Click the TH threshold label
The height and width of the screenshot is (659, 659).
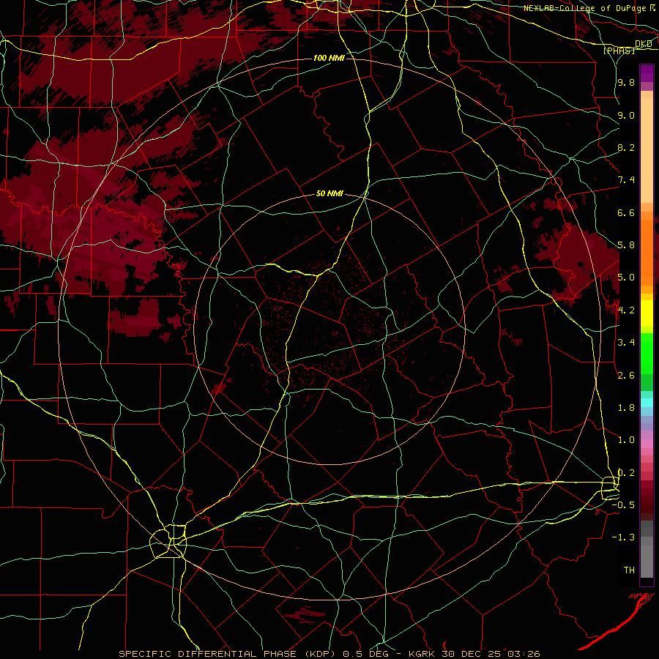[x=629, y=570]
